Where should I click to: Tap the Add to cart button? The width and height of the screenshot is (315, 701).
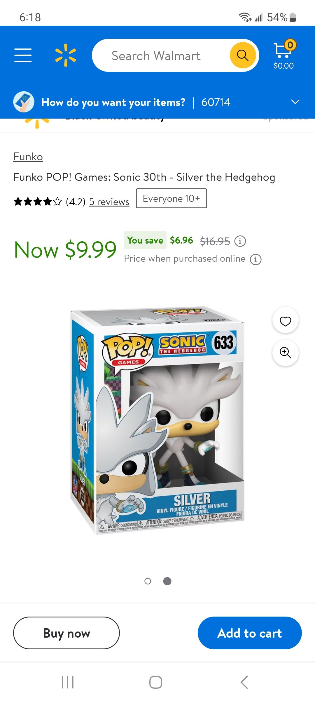point(250,633)
